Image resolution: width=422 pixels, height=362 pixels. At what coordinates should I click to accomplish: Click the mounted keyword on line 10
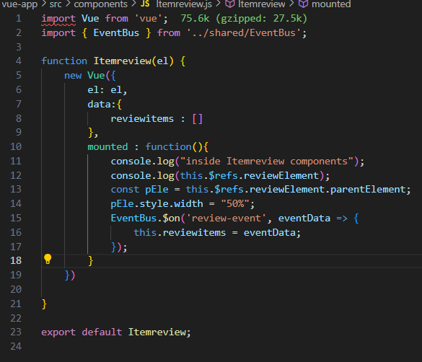click(107, 146)
